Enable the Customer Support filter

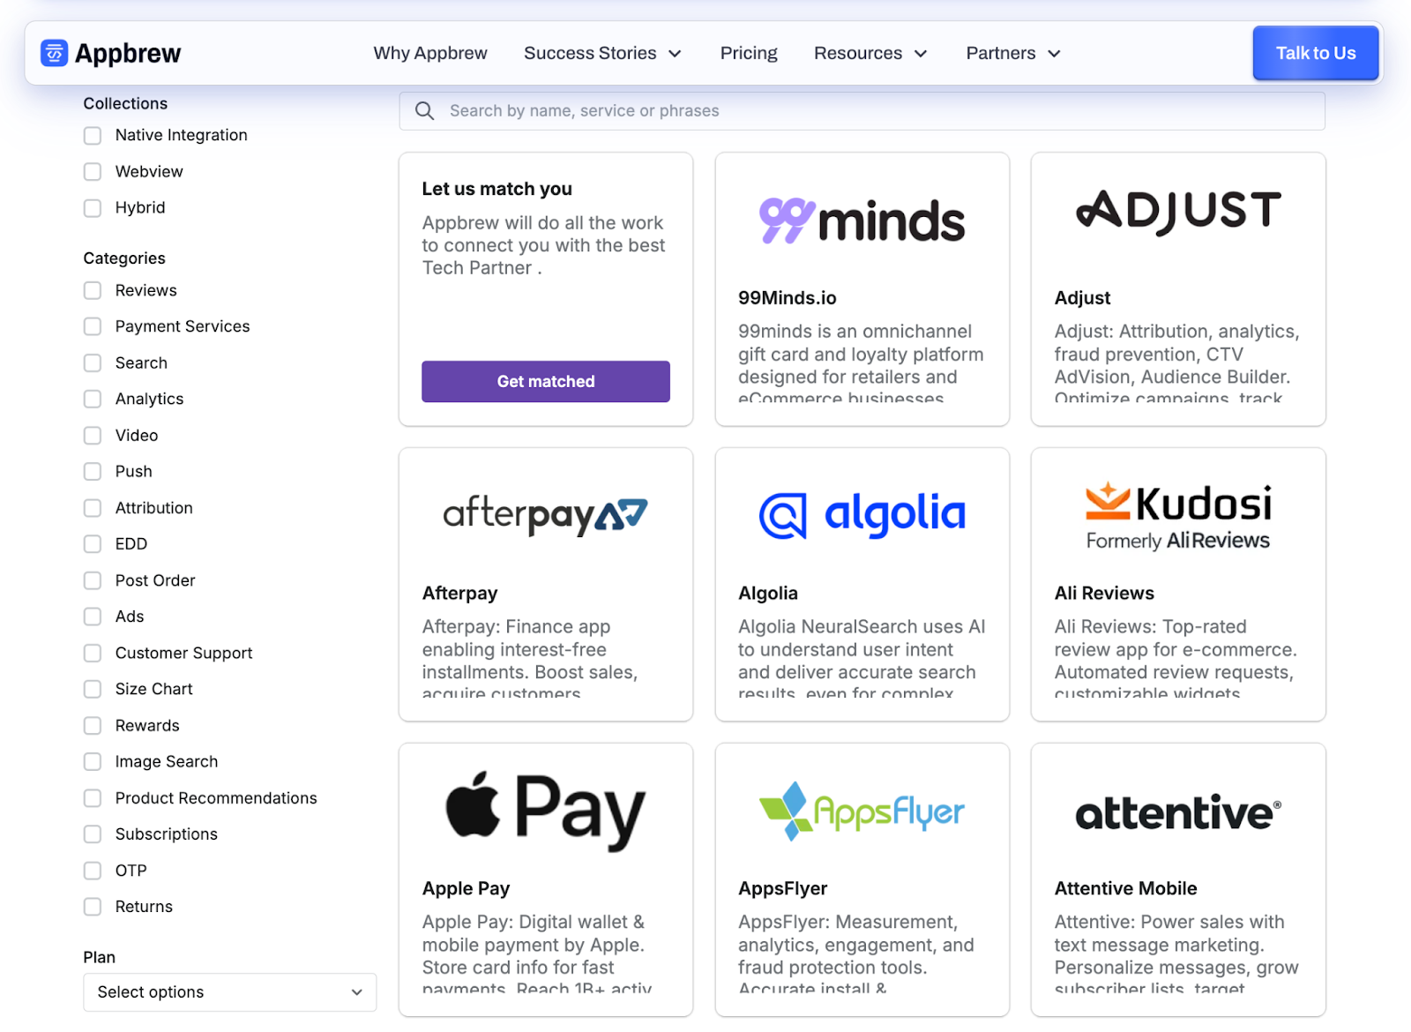pyautogui.click(x=93, y=654)
